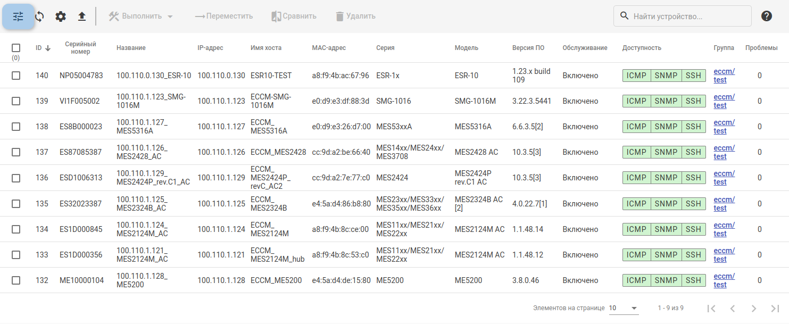Open the eccm/test group link for ESR-10
This screenshot has height=324, width=789.
724,76
